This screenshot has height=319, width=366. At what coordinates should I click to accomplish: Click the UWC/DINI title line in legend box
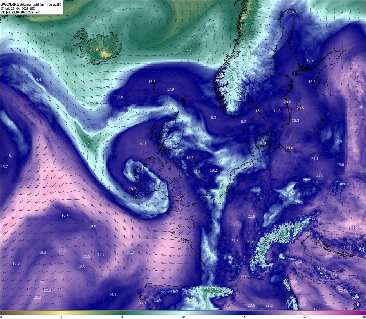coord(31,4)
